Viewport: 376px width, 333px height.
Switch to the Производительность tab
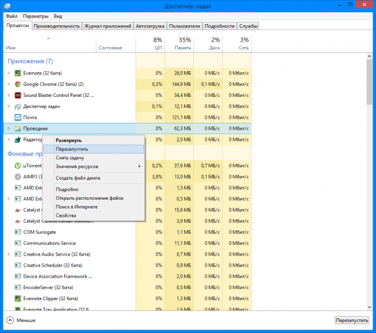(x=56, y=26)
